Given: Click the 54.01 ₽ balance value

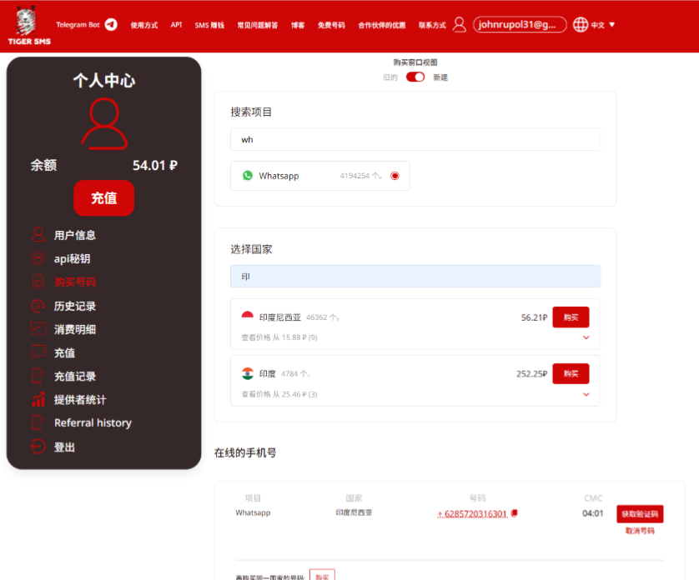Looking at the screenshot, I should click(x=154, y=165).
